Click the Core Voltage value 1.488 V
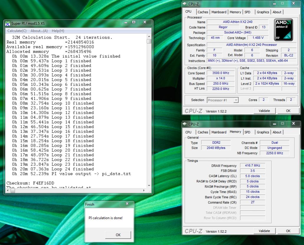Image resolution: width=304 pixels, height=245 pixels. [x=258, y=38]
